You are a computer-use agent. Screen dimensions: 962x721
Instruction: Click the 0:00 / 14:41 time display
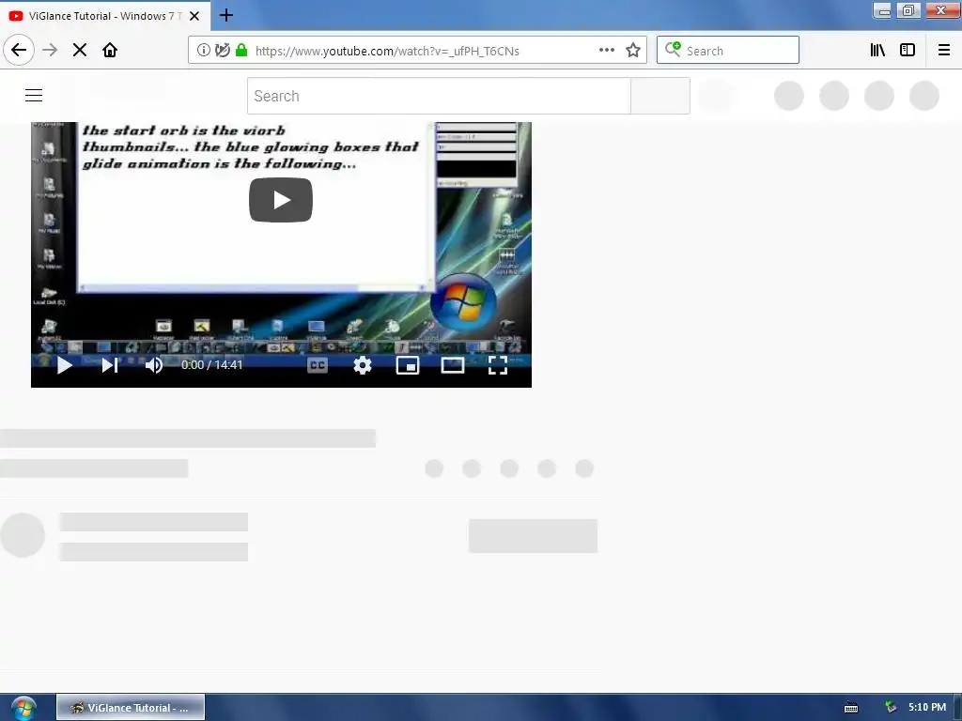pyautogui.click(x=211, y=365)
